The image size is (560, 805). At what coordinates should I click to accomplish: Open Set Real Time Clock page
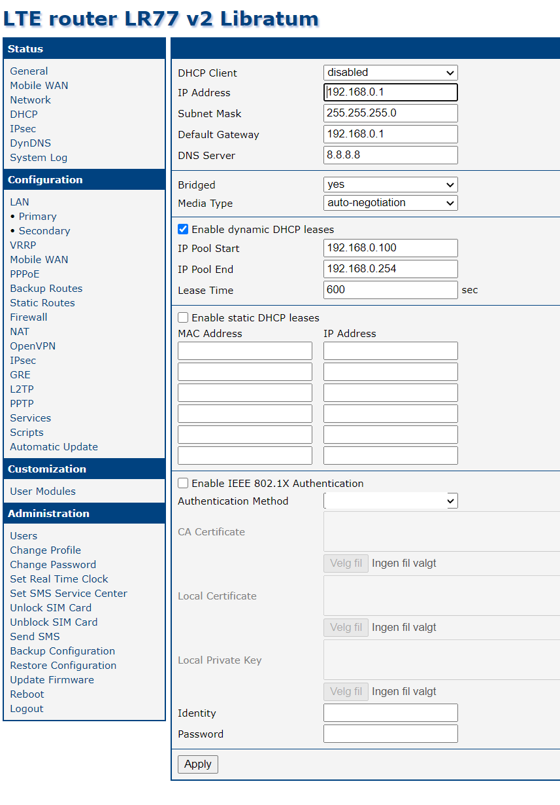(59, 579)
